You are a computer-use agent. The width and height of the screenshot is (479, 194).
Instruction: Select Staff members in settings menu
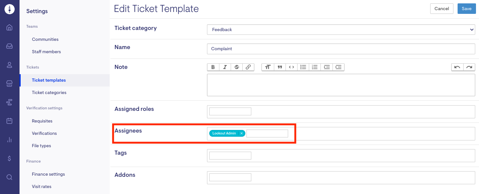click(46, 52)
